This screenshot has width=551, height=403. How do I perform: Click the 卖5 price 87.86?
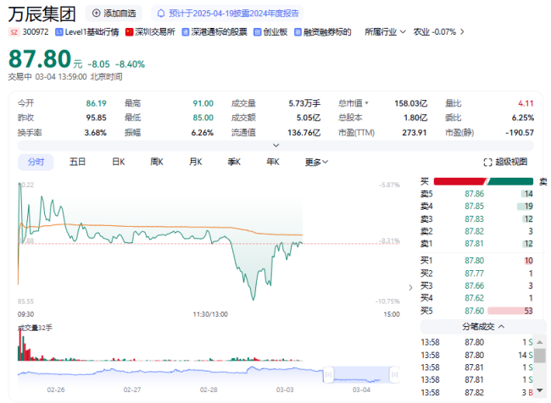pos(475,194)
